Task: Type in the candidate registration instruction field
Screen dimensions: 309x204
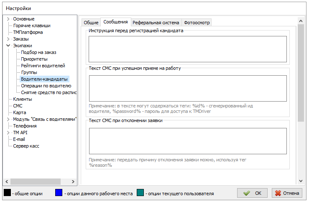Action: click(x=187, y=49)
